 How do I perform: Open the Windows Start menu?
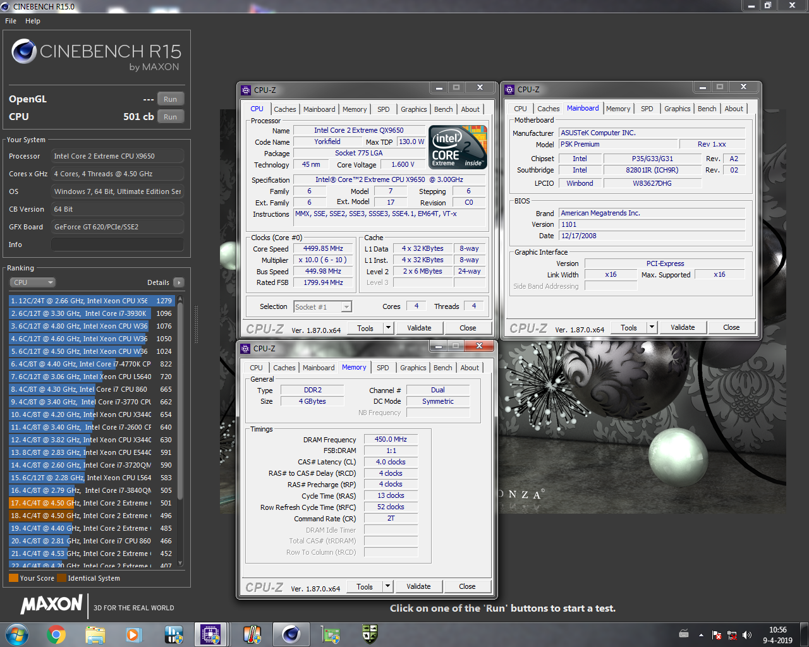pos(17,634)
